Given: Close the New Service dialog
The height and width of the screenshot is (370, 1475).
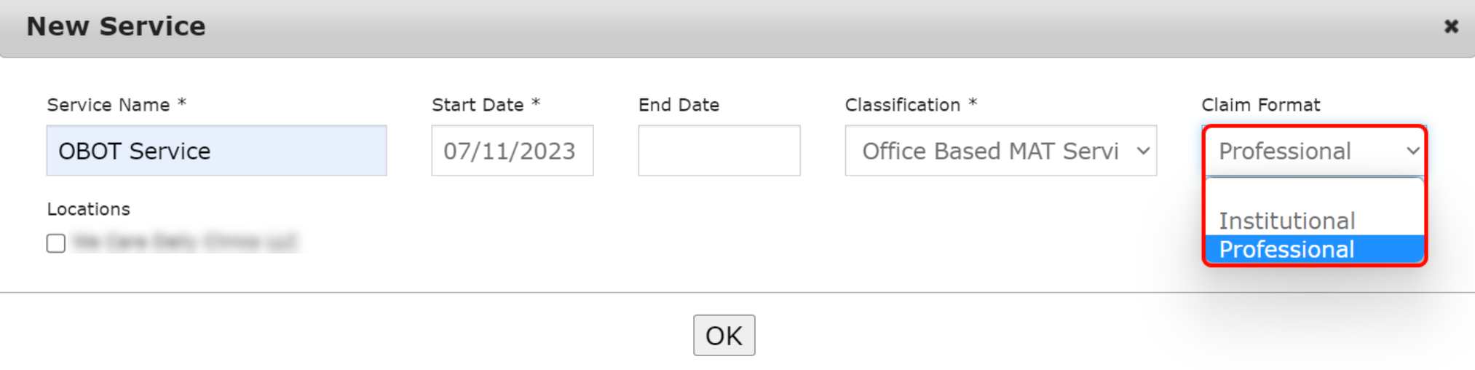Looking at the screenshot, I should coord(1451,26).
